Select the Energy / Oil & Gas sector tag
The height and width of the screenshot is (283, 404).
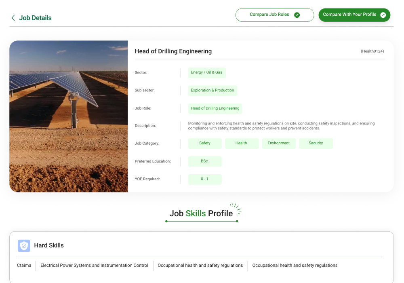(x=206, y=73)
